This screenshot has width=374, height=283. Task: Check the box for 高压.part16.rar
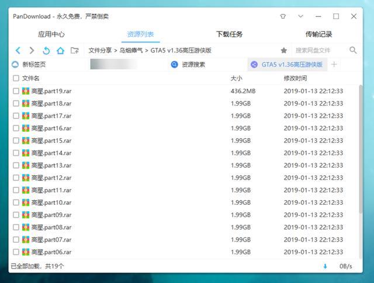(16, 128)
